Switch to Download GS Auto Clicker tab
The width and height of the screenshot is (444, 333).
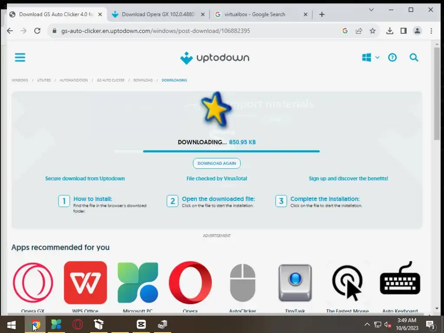56,14
